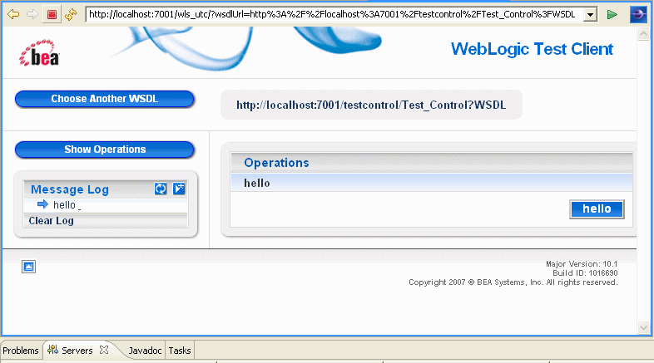This screenshot has height=363, width=654.
Task: Click the small image icon in the footer
Action: (x=29, y=267)
